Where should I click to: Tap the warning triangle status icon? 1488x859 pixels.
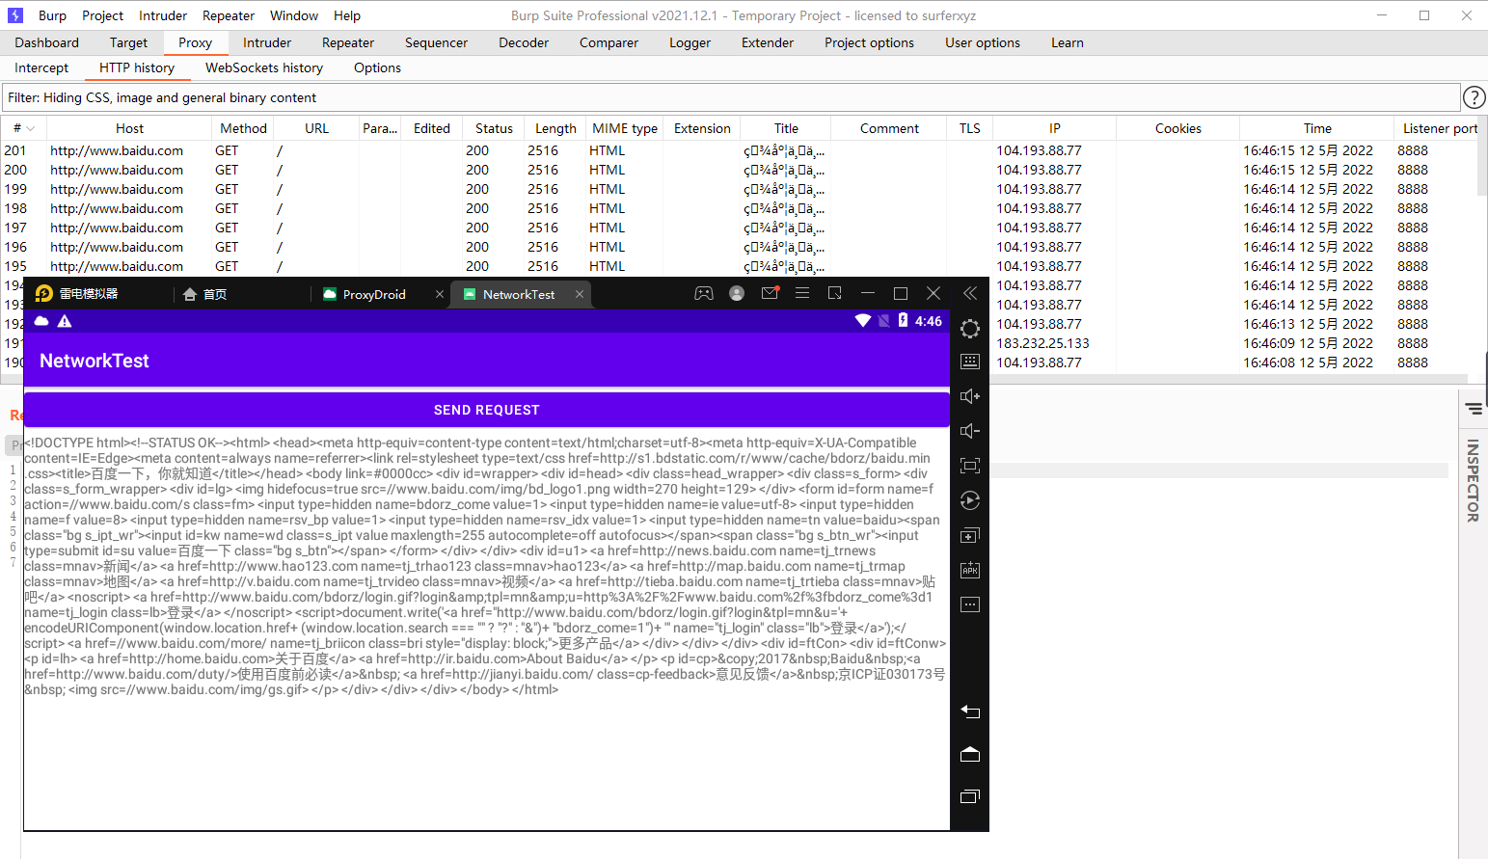pyautogui.click(x=65, y=321)
